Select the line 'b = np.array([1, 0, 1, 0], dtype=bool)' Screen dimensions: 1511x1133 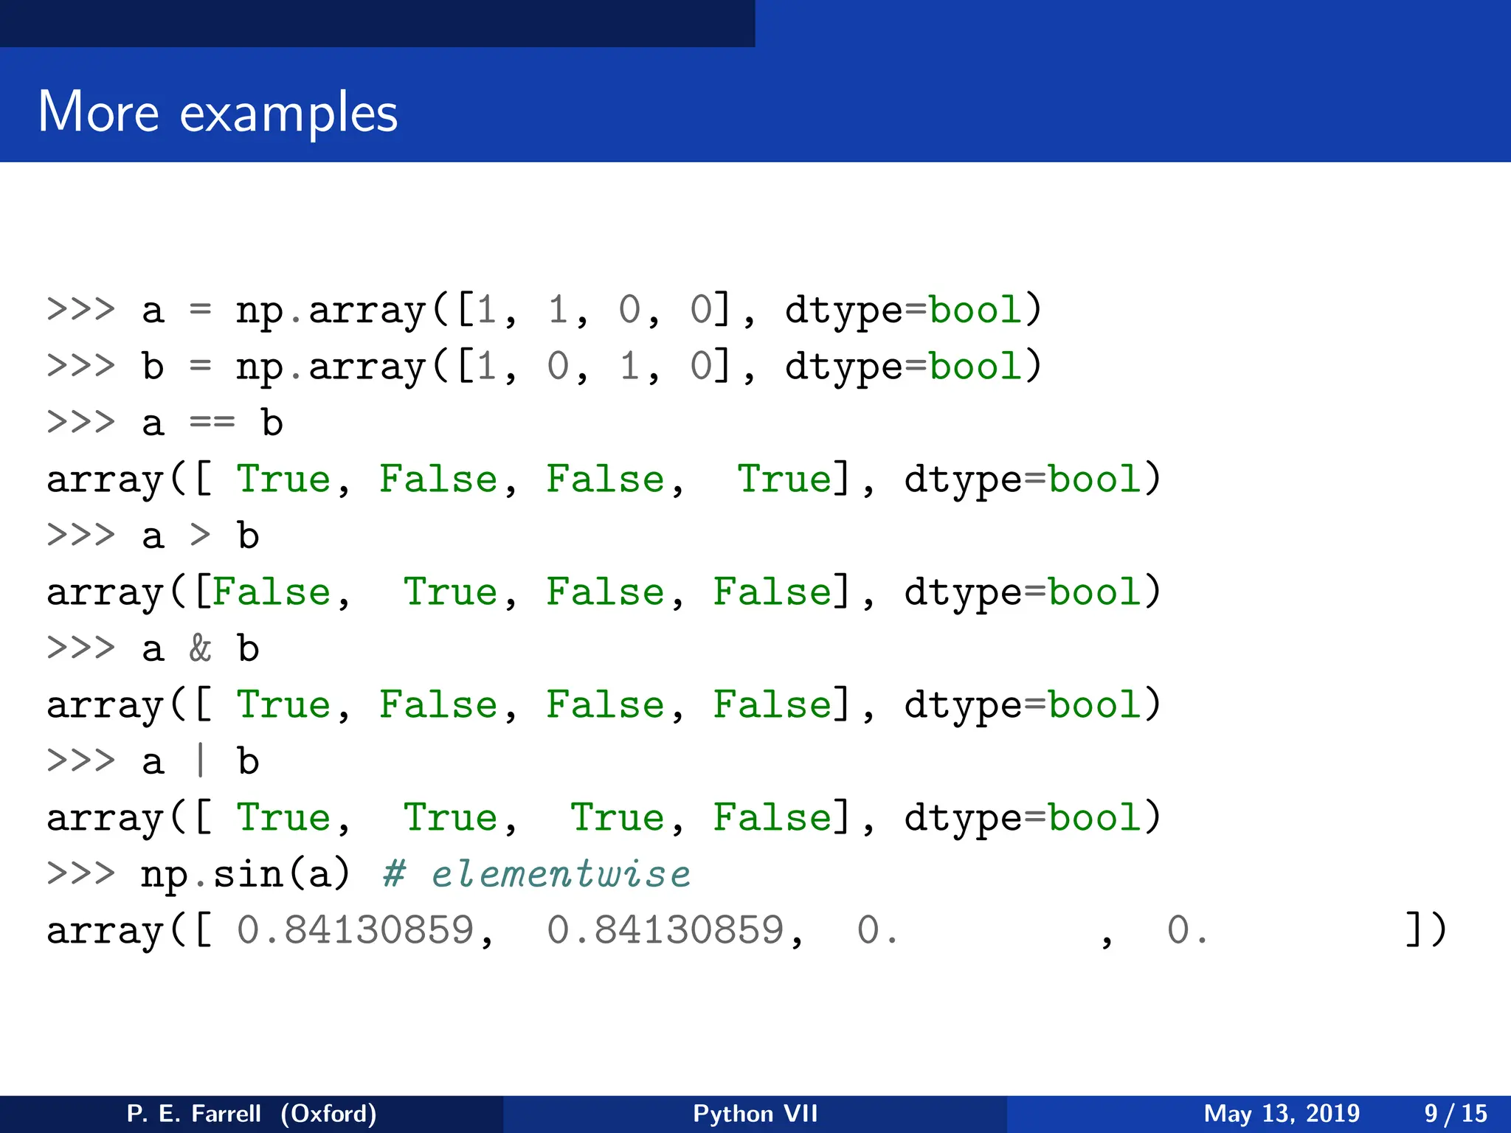pos(592,366)
